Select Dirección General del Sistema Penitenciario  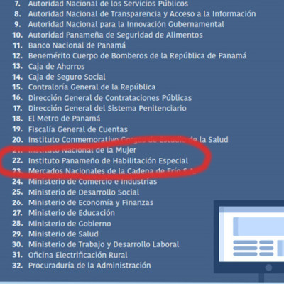pos(107,108)
